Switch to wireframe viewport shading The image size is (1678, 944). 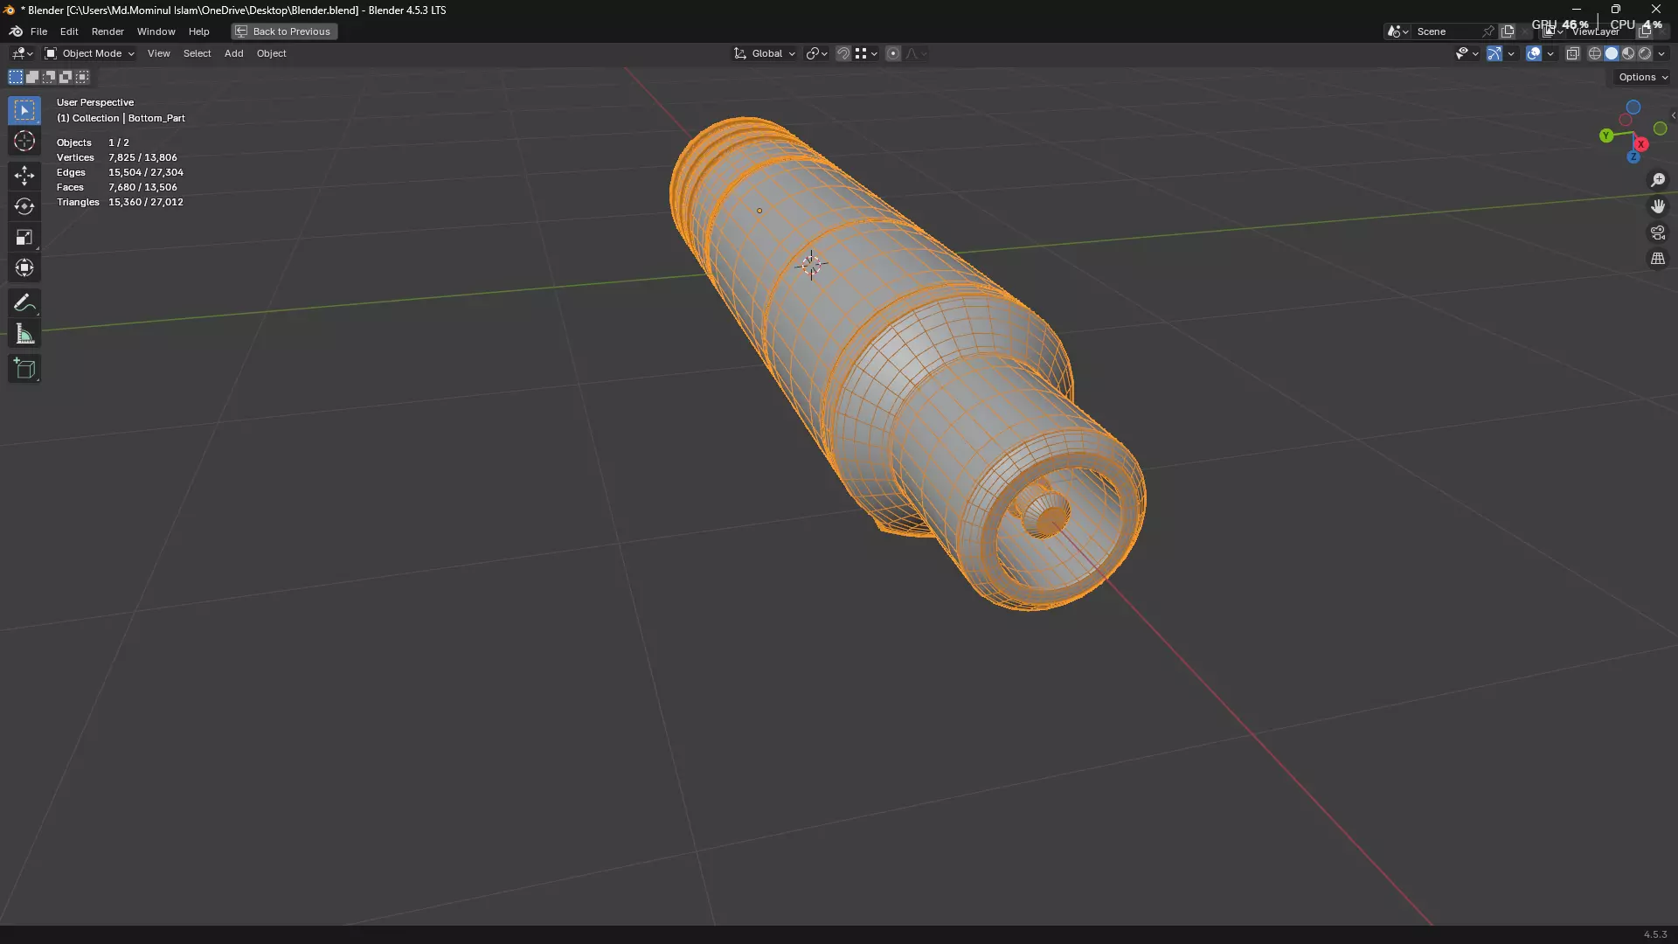coord(1594,53)
